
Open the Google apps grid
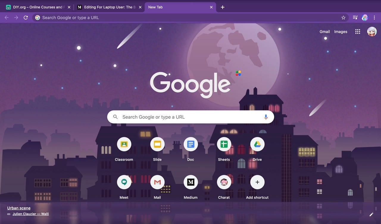(x=358, y=31)
